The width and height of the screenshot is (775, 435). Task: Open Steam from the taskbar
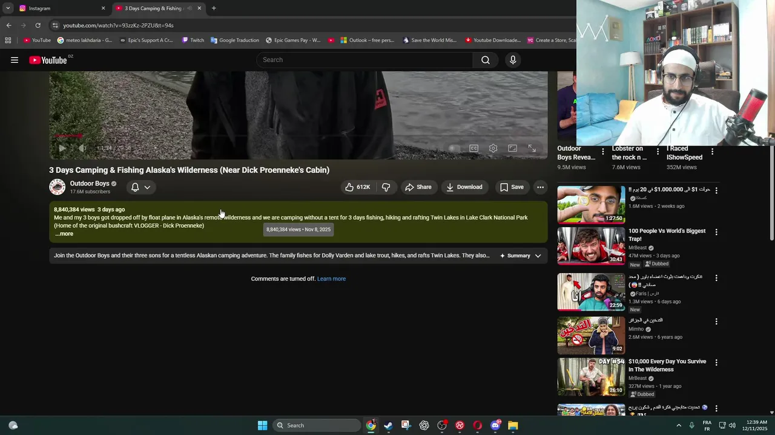click(388, 425)
